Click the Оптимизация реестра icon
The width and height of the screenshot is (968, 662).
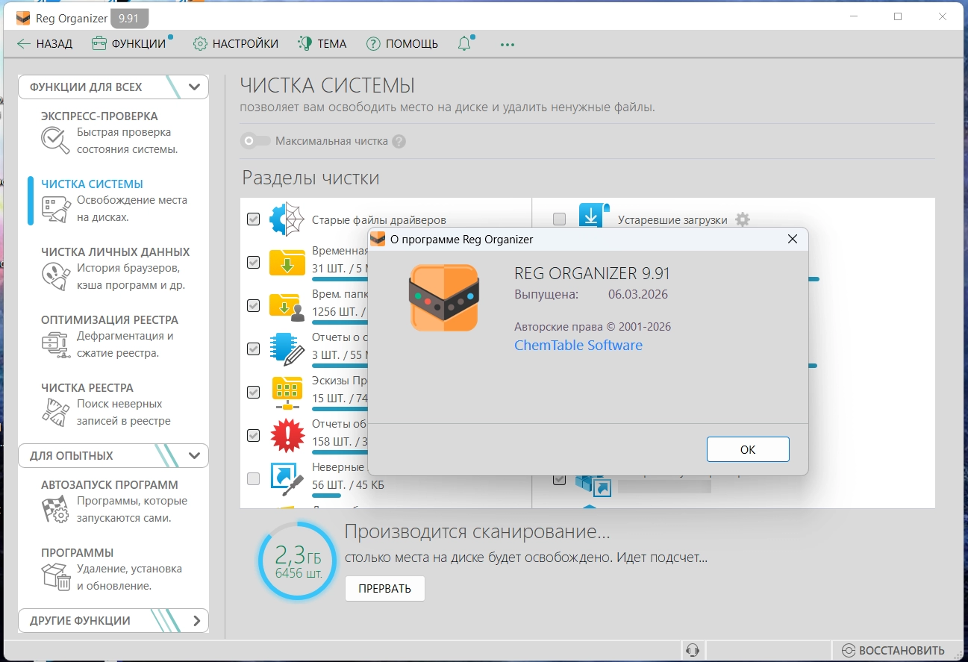(55, 344)
